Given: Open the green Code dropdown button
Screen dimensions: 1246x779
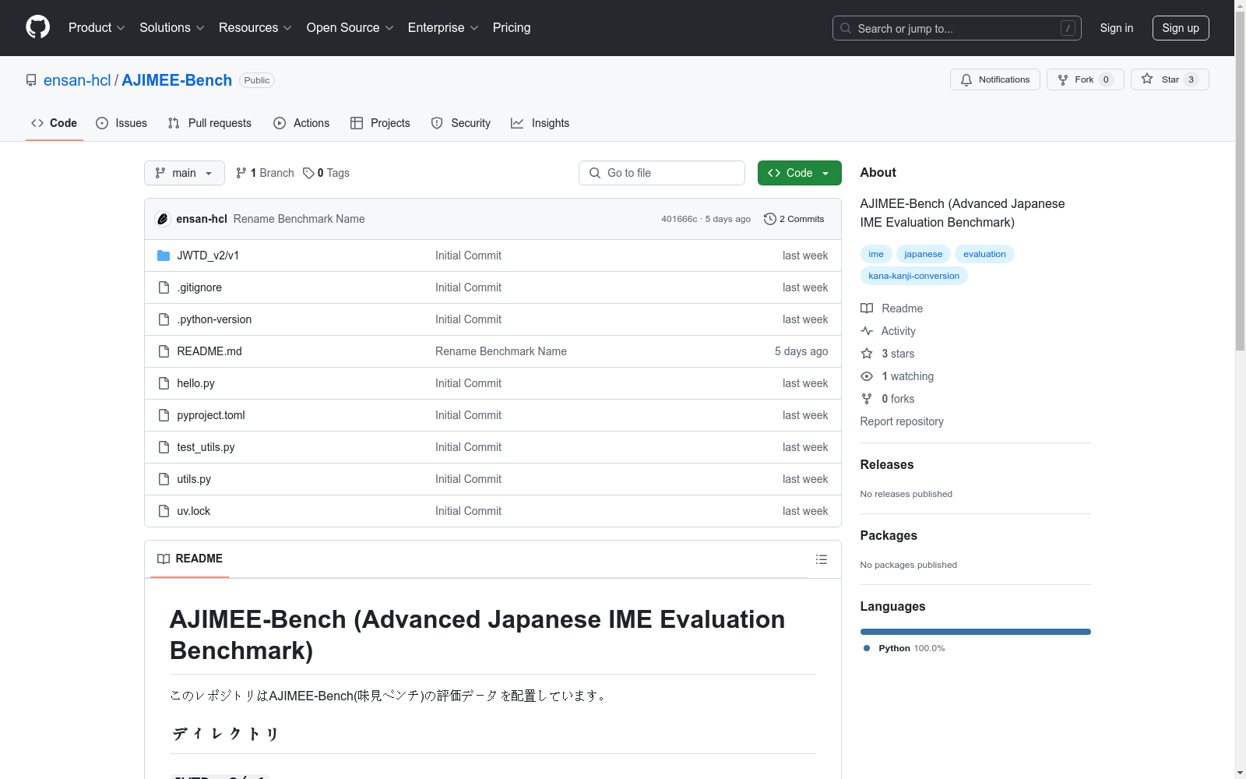Looking at the screenshot, I should click(799, 173).
